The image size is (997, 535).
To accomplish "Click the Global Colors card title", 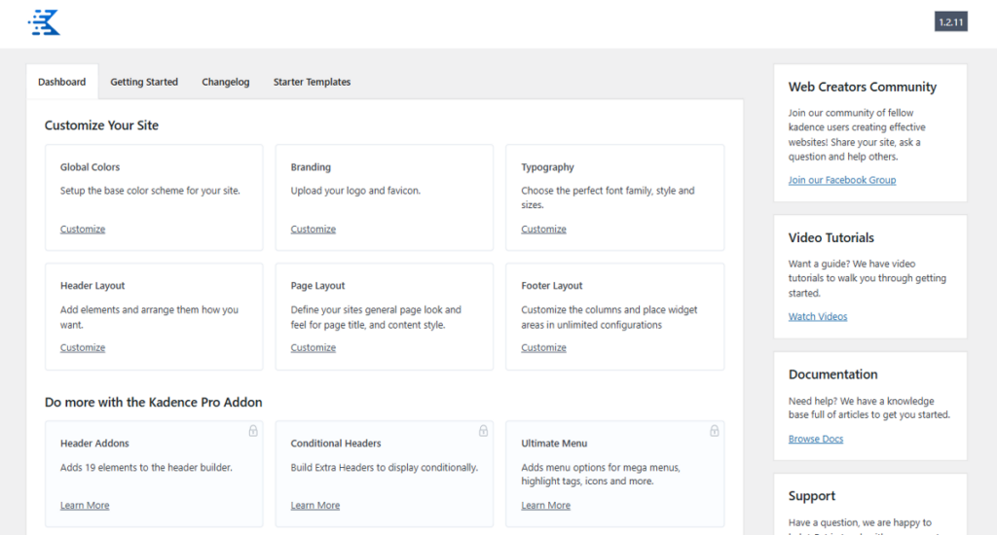I will pyautogui.click(x=90, y=167).
